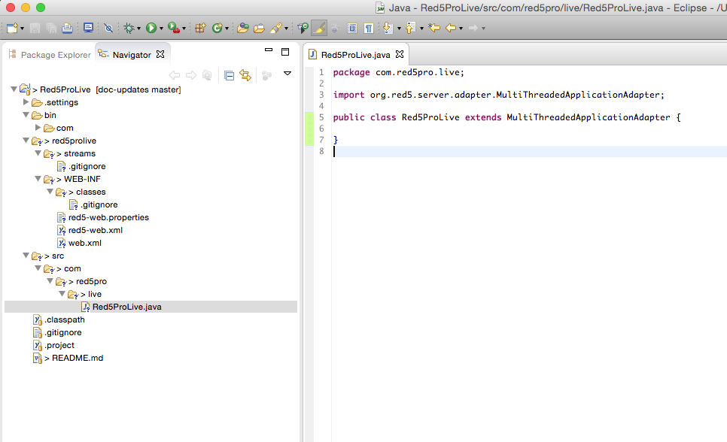Close the Red5ProLive.java editor tab
Screen dimensions: 727x442
click(400, 54)
